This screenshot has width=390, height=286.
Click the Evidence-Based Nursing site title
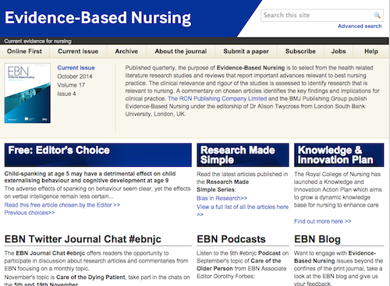97,18
